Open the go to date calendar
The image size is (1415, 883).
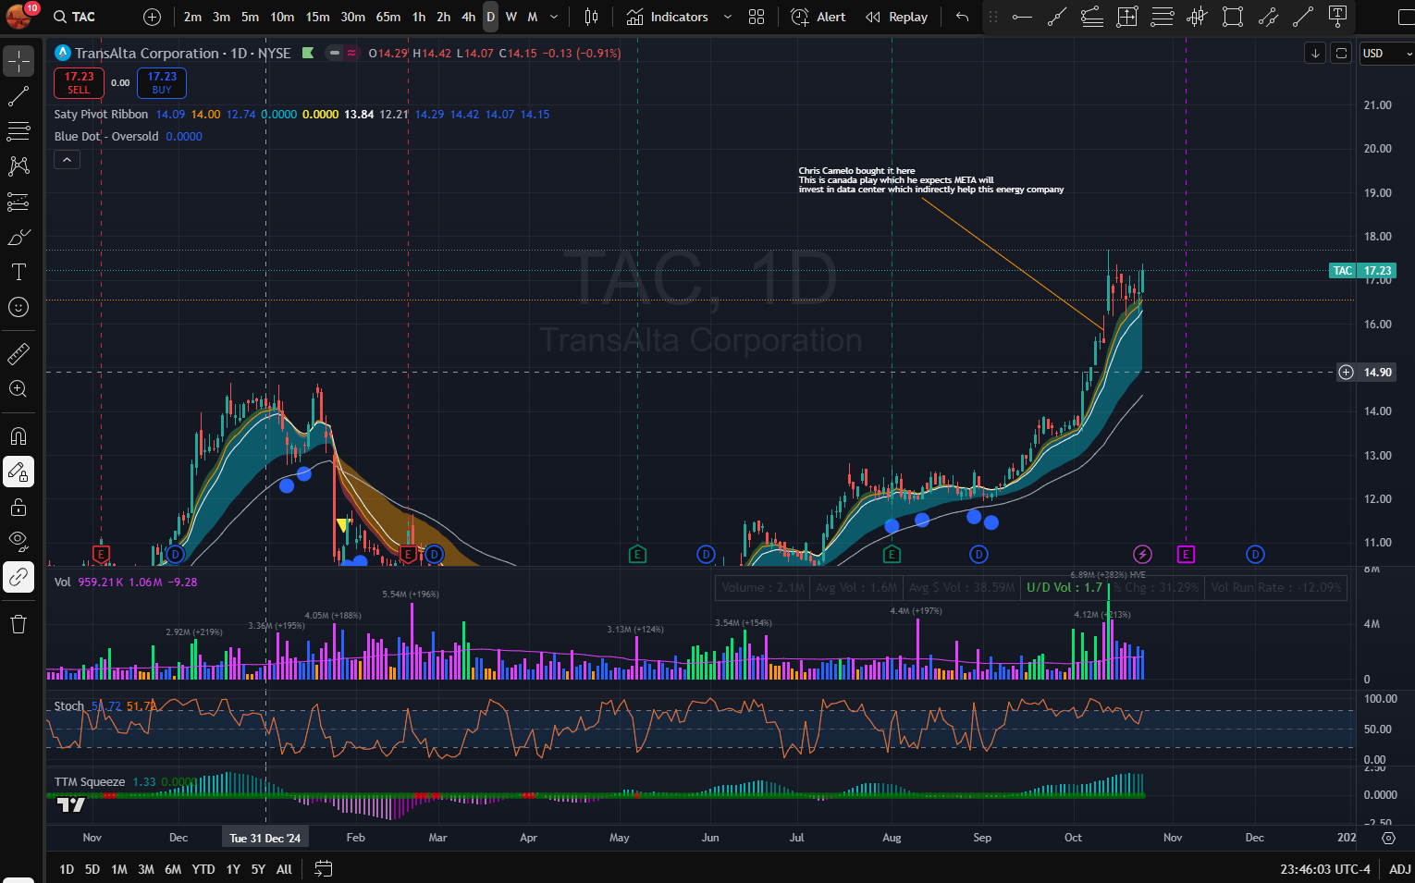[x=323, y=868]
